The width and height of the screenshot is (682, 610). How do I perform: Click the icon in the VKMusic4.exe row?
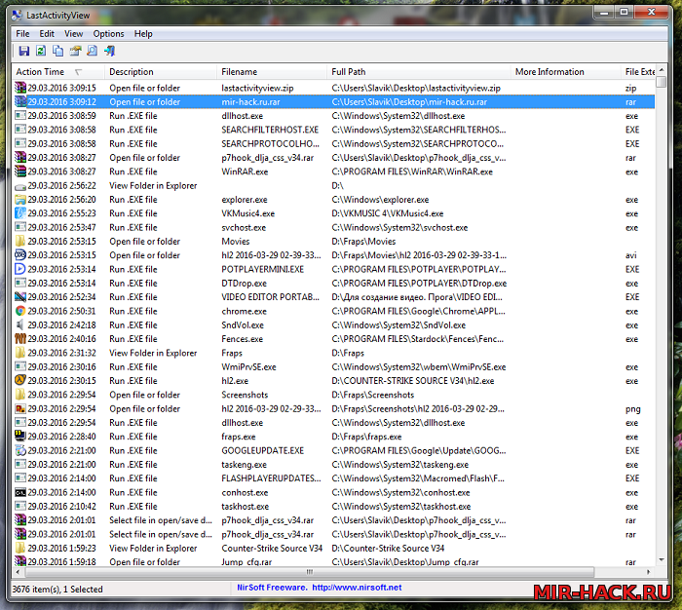click(20, 213)
